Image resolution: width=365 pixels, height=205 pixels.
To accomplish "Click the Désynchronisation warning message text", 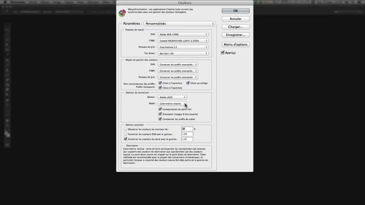I will (160, 11).
